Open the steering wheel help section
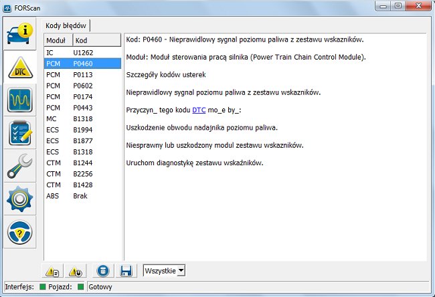The height and width of the screenshot is (297, 435). point(20,232)
